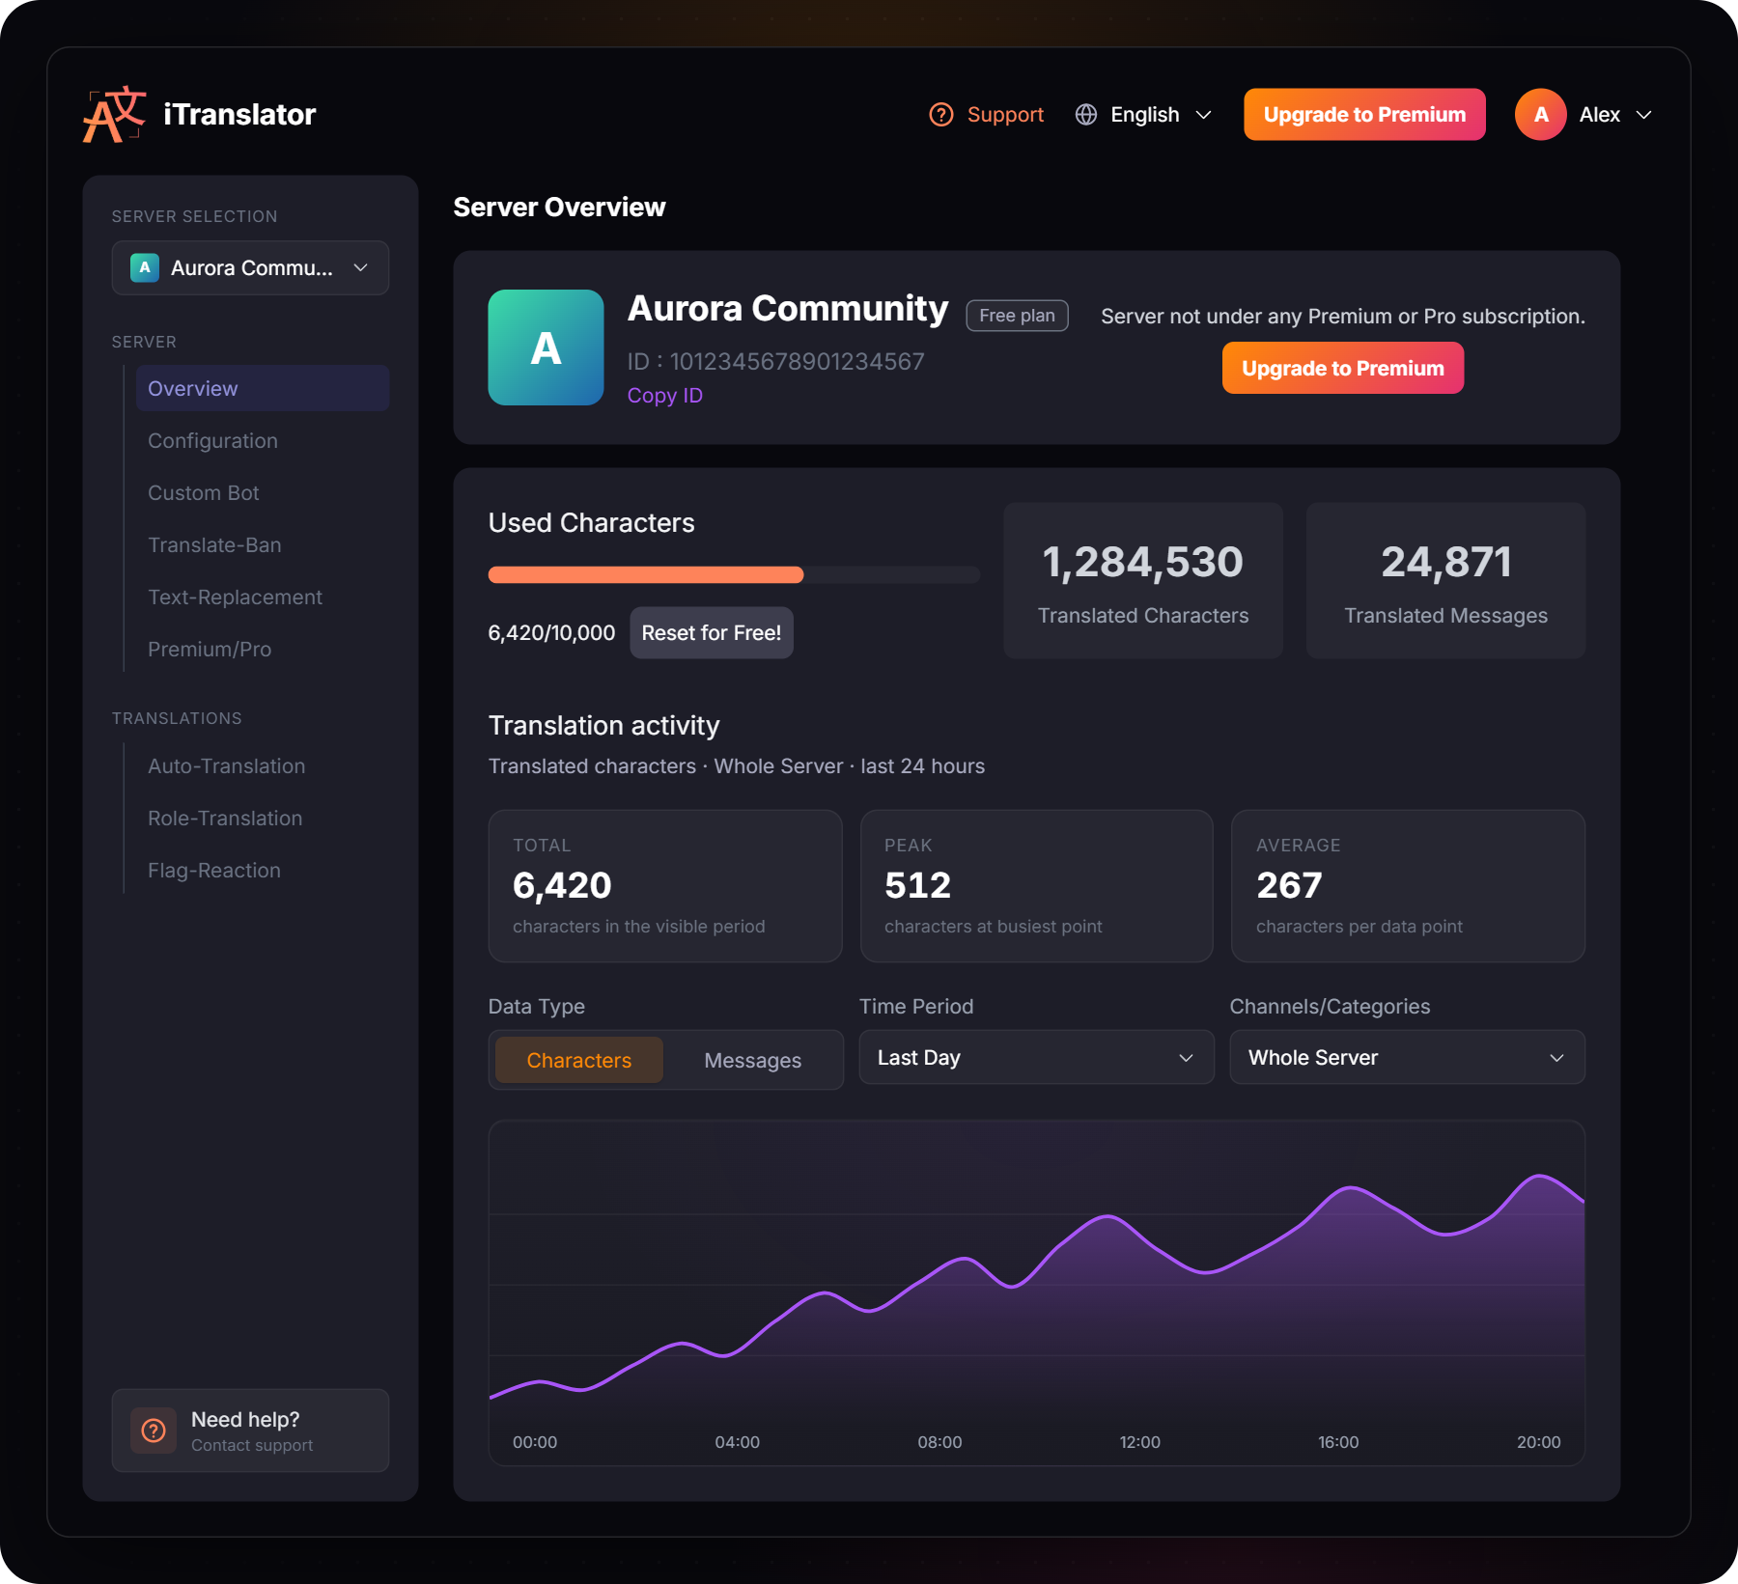Screen dimensions: 1738x1584
Task: Click the header Upgrade to Premium button
Action: (x=1364, y=115)
